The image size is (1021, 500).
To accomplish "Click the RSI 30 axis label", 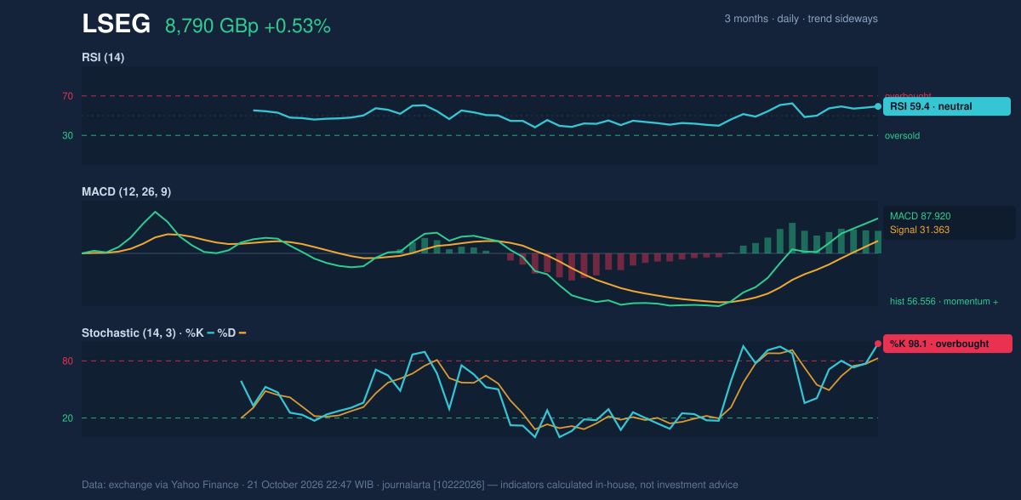I will [67, 135].
